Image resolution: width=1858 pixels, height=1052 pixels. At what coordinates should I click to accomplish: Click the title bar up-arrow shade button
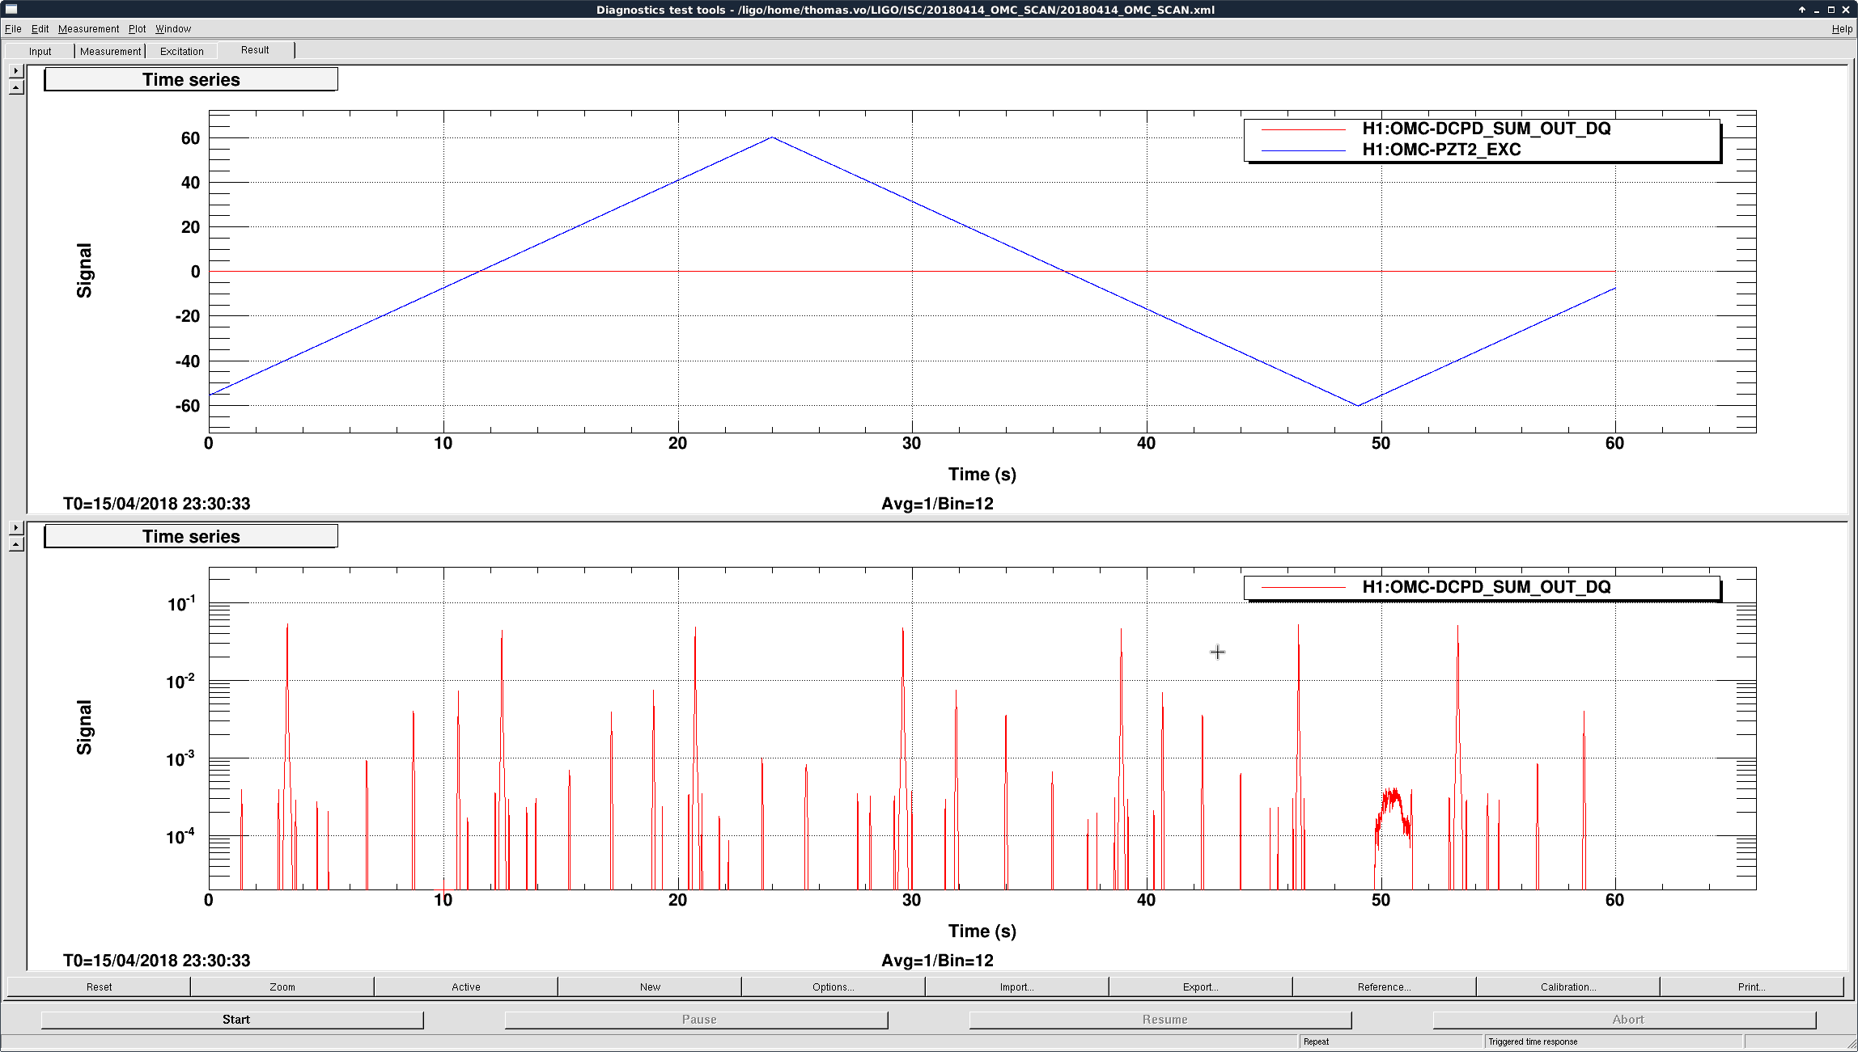coord(1802,10)
